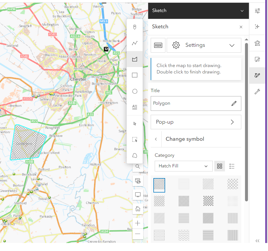Toggle the rectangle select tool
The width and height of the screenshot is (268, 251).
point(135,139)
